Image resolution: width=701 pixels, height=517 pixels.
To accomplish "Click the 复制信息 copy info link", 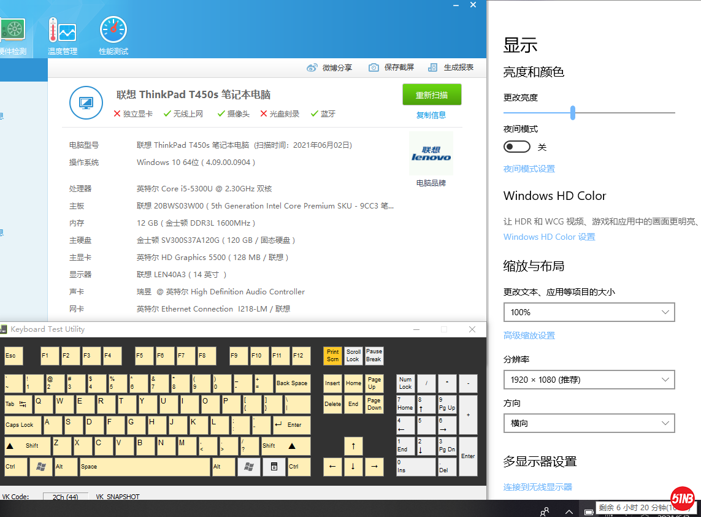I will [431, 115].
